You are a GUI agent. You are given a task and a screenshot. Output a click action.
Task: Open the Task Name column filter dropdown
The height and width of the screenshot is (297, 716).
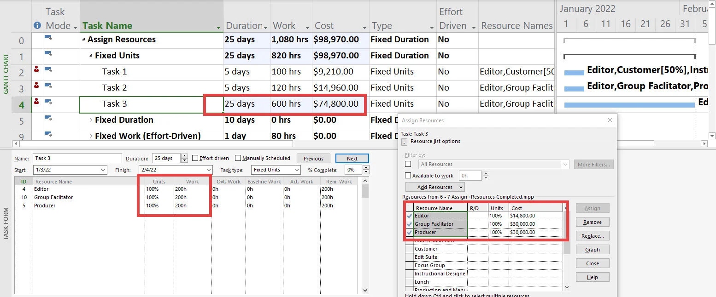tap(218, 28)
